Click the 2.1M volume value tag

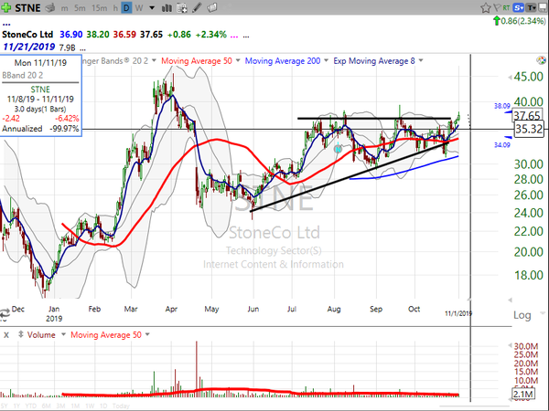522,395
